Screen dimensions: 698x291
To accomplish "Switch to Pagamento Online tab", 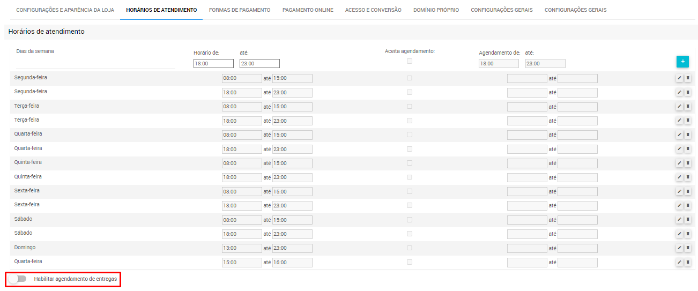I will [x=308, y=10].
